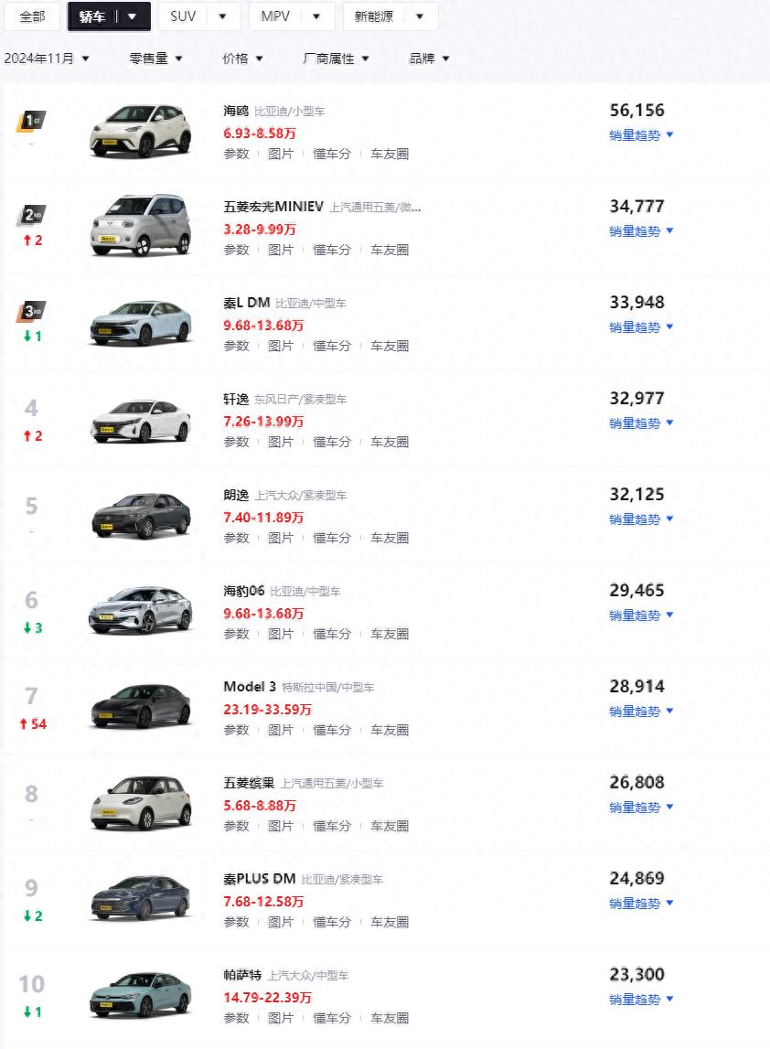Viewport: 770px width, 1049px height.
Task: Click the 2nd place rank badge icon
Action: pyautogui.click(x=31, y=216)
